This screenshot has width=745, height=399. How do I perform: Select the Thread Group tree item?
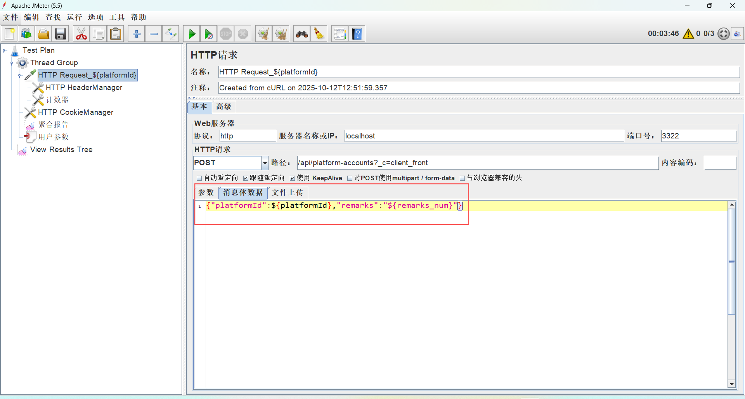click(x=54, y=63)
